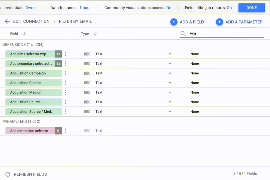Click the sort arrow next to Type header
The height and width of the screenshot is (180, 270).
[95, 33]
